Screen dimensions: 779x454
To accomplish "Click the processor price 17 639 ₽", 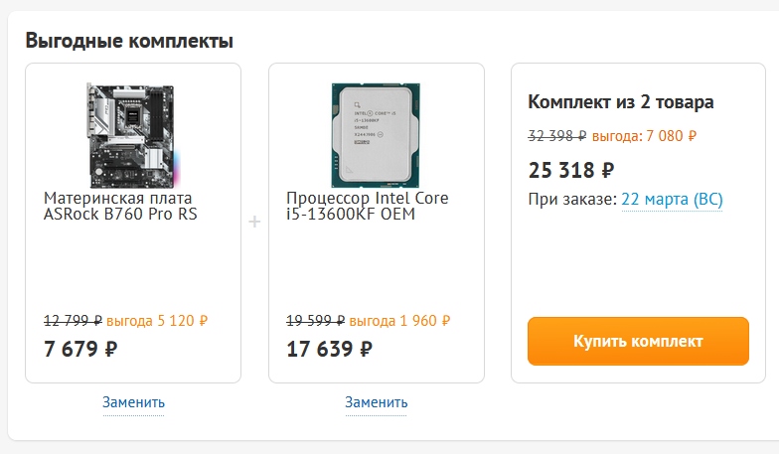I will 329,349.
